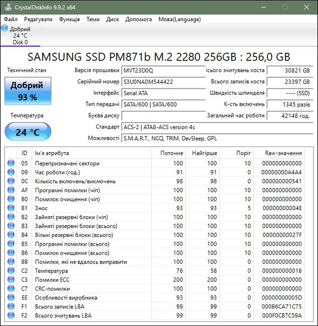Open the Редагувати menu
318x326 pixels.
click(38, 19)
